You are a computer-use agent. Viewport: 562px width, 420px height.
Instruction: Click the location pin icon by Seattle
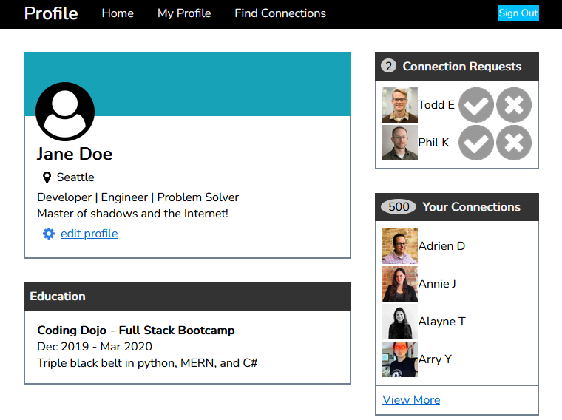pos(47,177)
